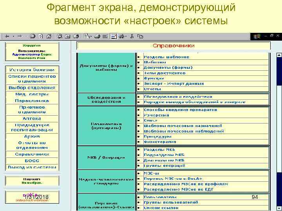Image resolution: width=282 pixels, height=211 pixels.
Task: Open Перенос МЭС-ов в DocA+ link
Action: point(173,179)
